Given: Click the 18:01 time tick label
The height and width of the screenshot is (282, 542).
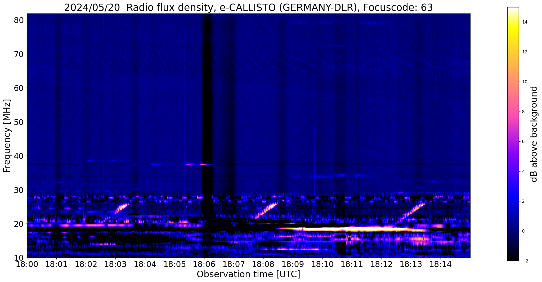Looking at the screenshot, I should point(56,264).
